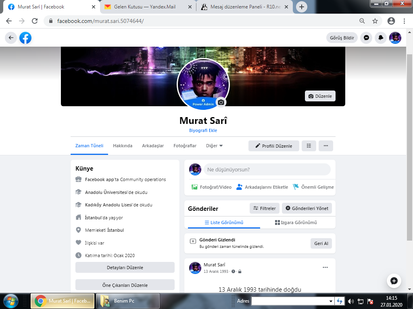
Task: Click Düzenle on the cover photo
Action: pos(320,96)
